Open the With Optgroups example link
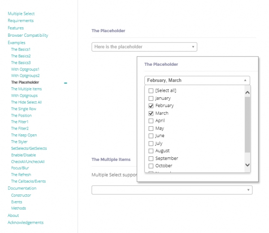The height and width of the screenshot is (233, 269). point(24,95)
